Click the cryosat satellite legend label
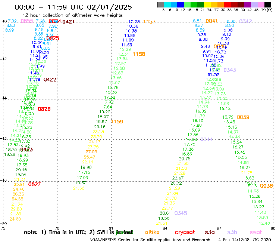The height and width of the screenshot is (243, 276). [185, 233]
